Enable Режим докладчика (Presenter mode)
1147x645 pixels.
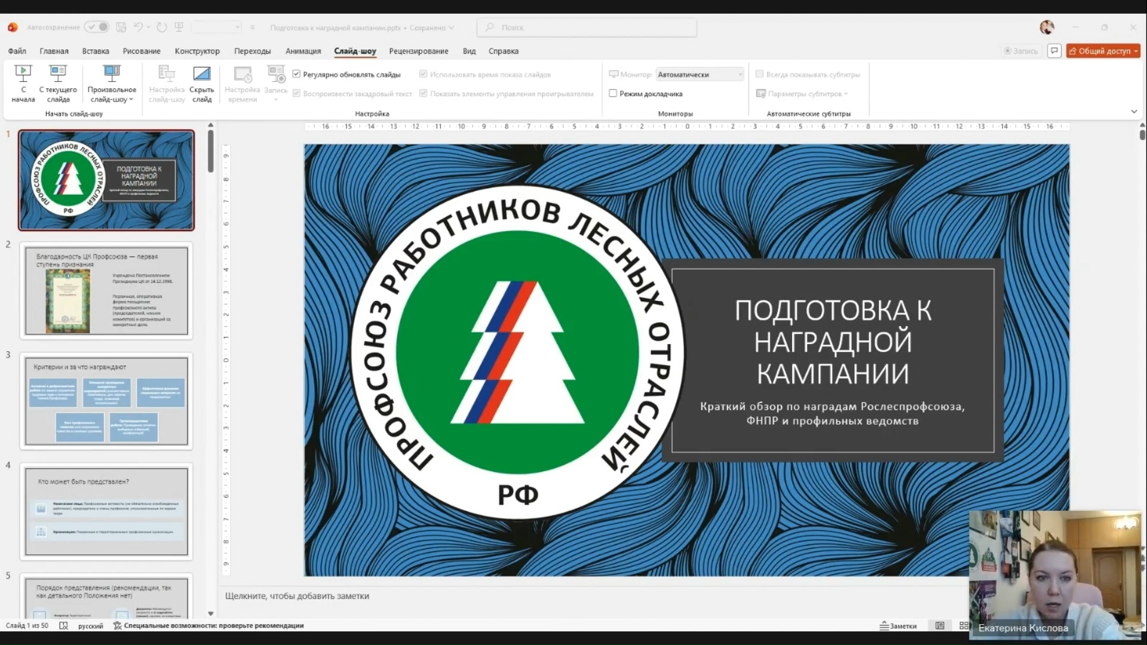point(614,93)
